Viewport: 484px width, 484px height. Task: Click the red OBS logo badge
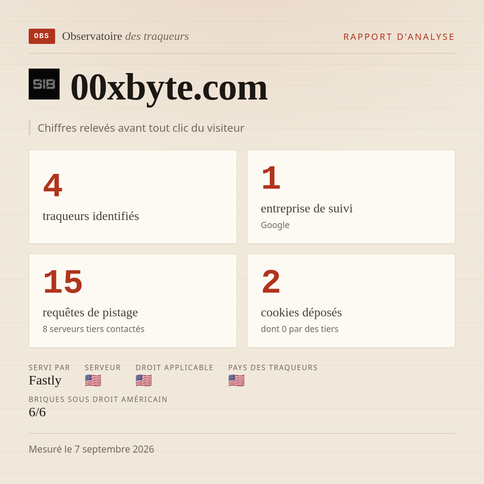click(x=42, y=36)
